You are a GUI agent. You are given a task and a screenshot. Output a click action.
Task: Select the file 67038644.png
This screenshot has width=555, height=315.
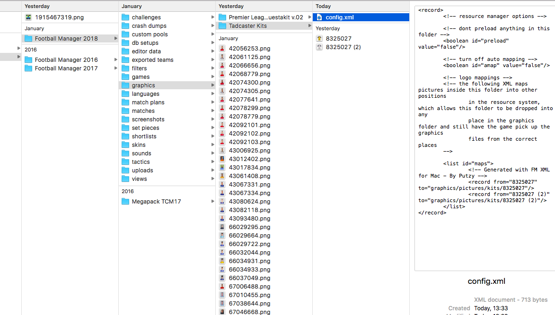click(249, 303)
